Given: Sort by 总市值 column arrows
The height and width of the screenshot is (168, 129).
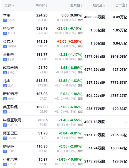Looking at the screenshot, I should point(127,6).
